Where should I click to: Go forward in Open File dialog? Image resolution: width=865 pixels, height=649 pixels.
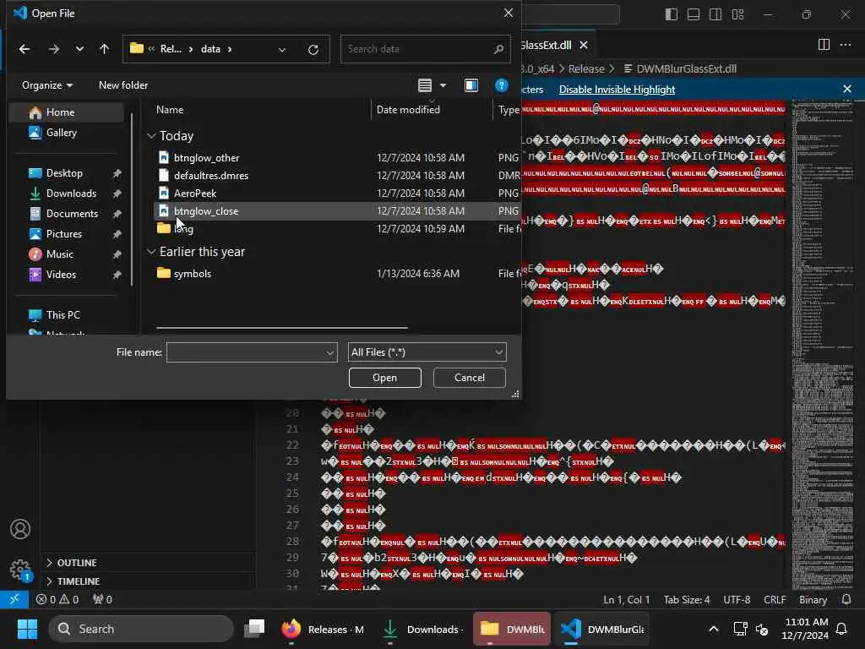point(53,49)
